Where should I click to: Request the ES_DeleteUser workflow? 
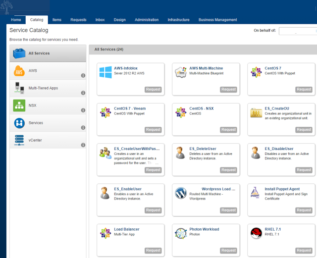[228, 170]
